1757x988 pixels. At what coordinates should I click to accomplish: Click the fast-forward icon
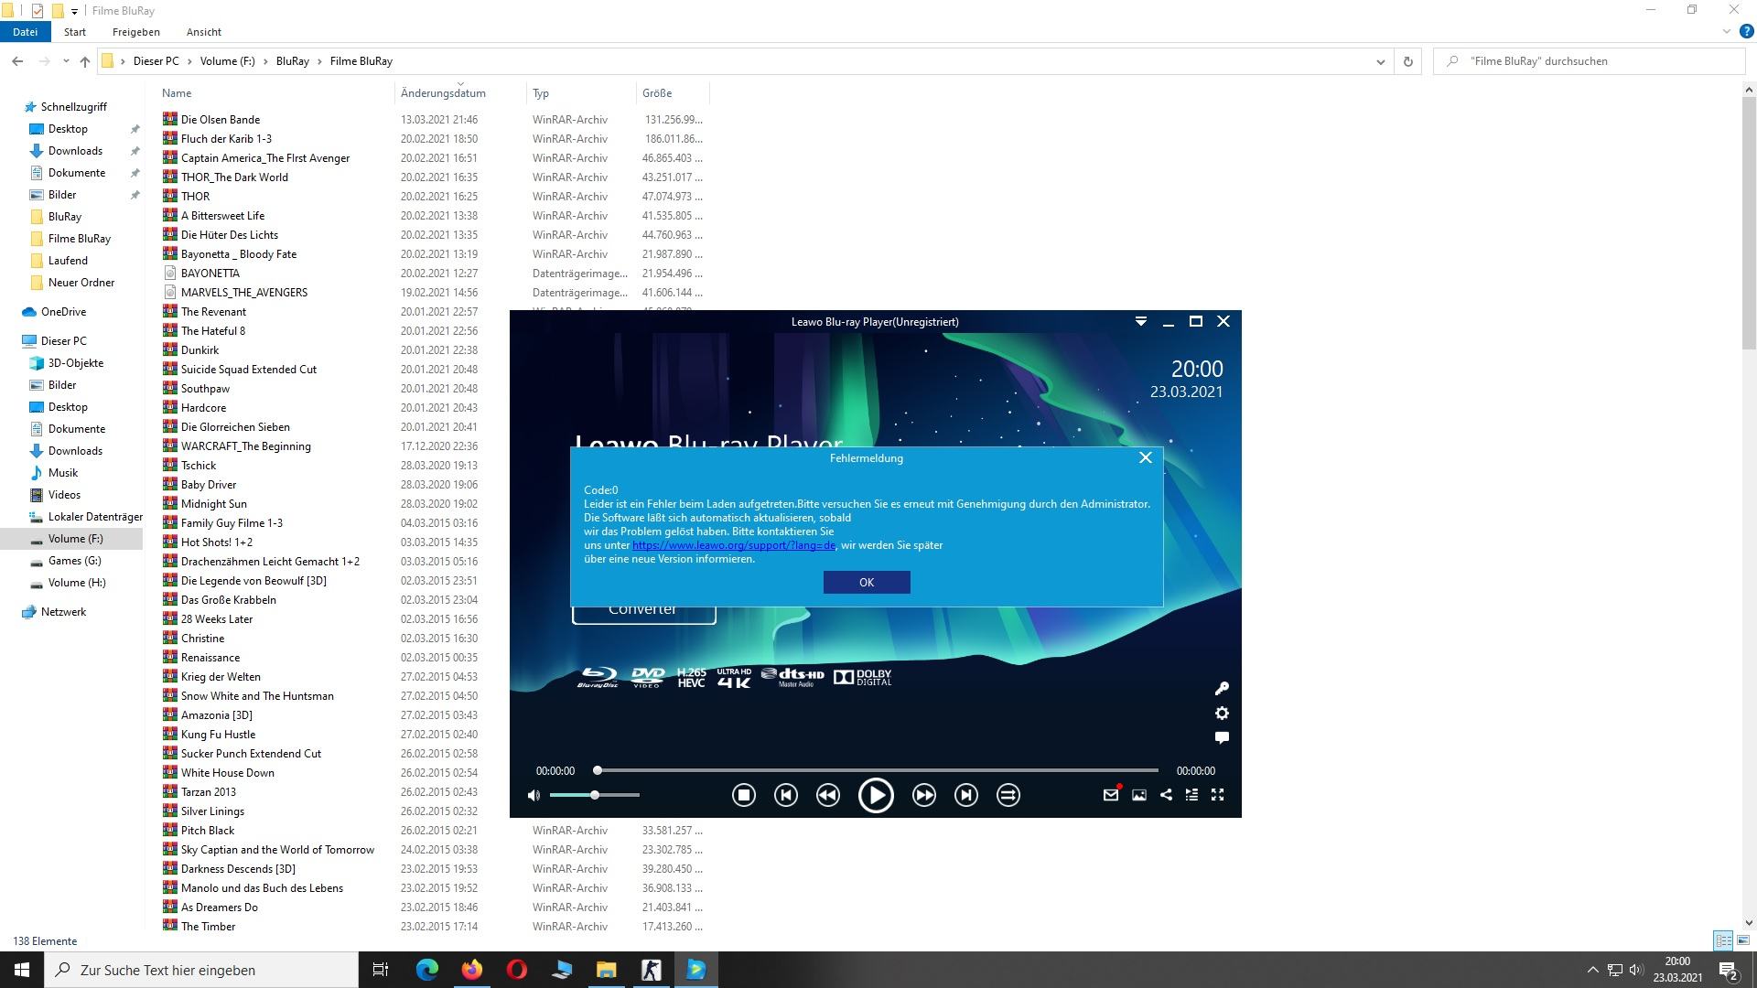click(x=923, y=795)
